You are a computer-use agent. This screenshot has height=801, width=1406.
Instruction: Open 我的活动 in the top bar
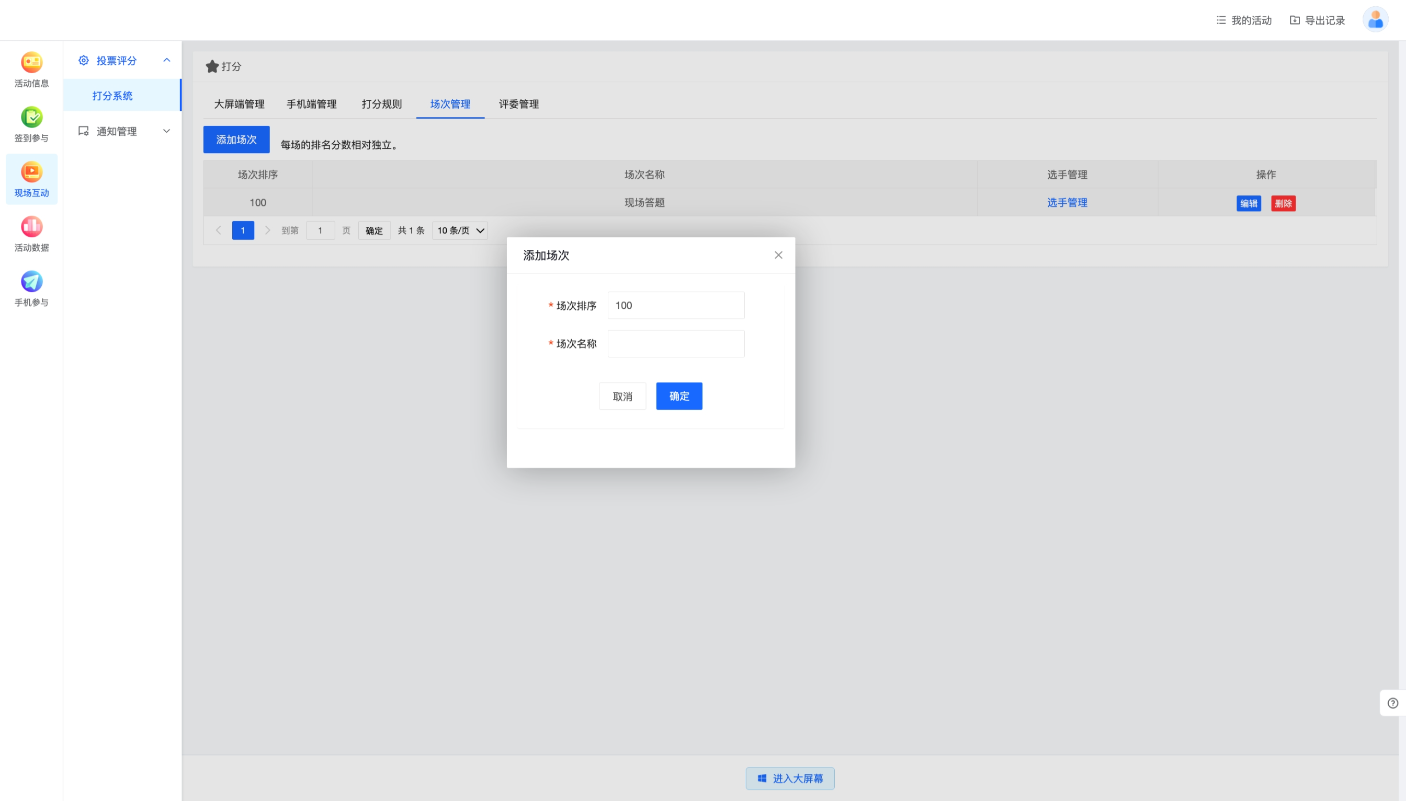pos(1244,20)
